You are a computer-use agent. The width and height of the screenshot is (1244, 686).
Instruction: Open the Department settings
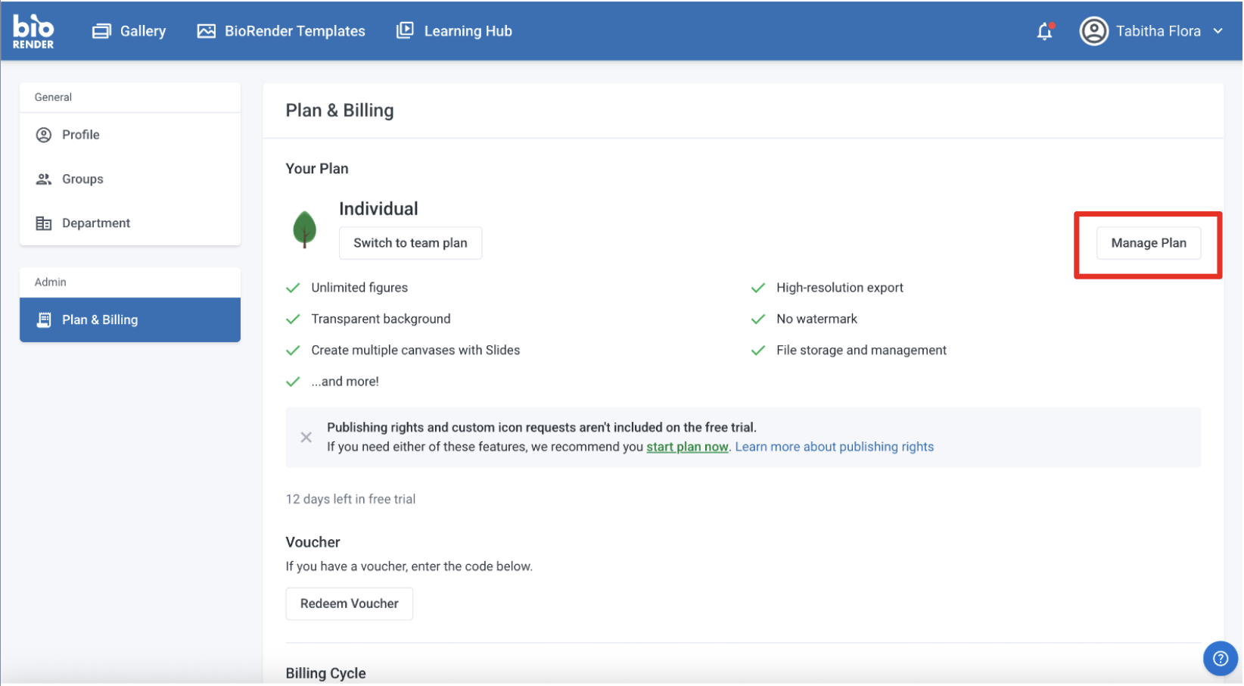tap(130, 223)
